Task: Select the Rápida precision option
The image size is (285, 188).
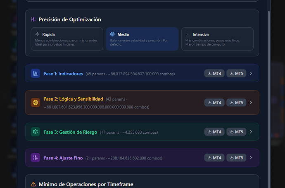Action: [67, 39]
